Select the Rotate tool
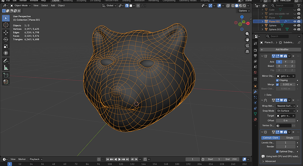This screenshot has height=166, width=303. coord(6,40)
